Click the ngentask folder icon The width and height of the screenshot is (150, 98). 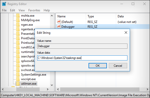pyautogui.click(x=18, y=29)
